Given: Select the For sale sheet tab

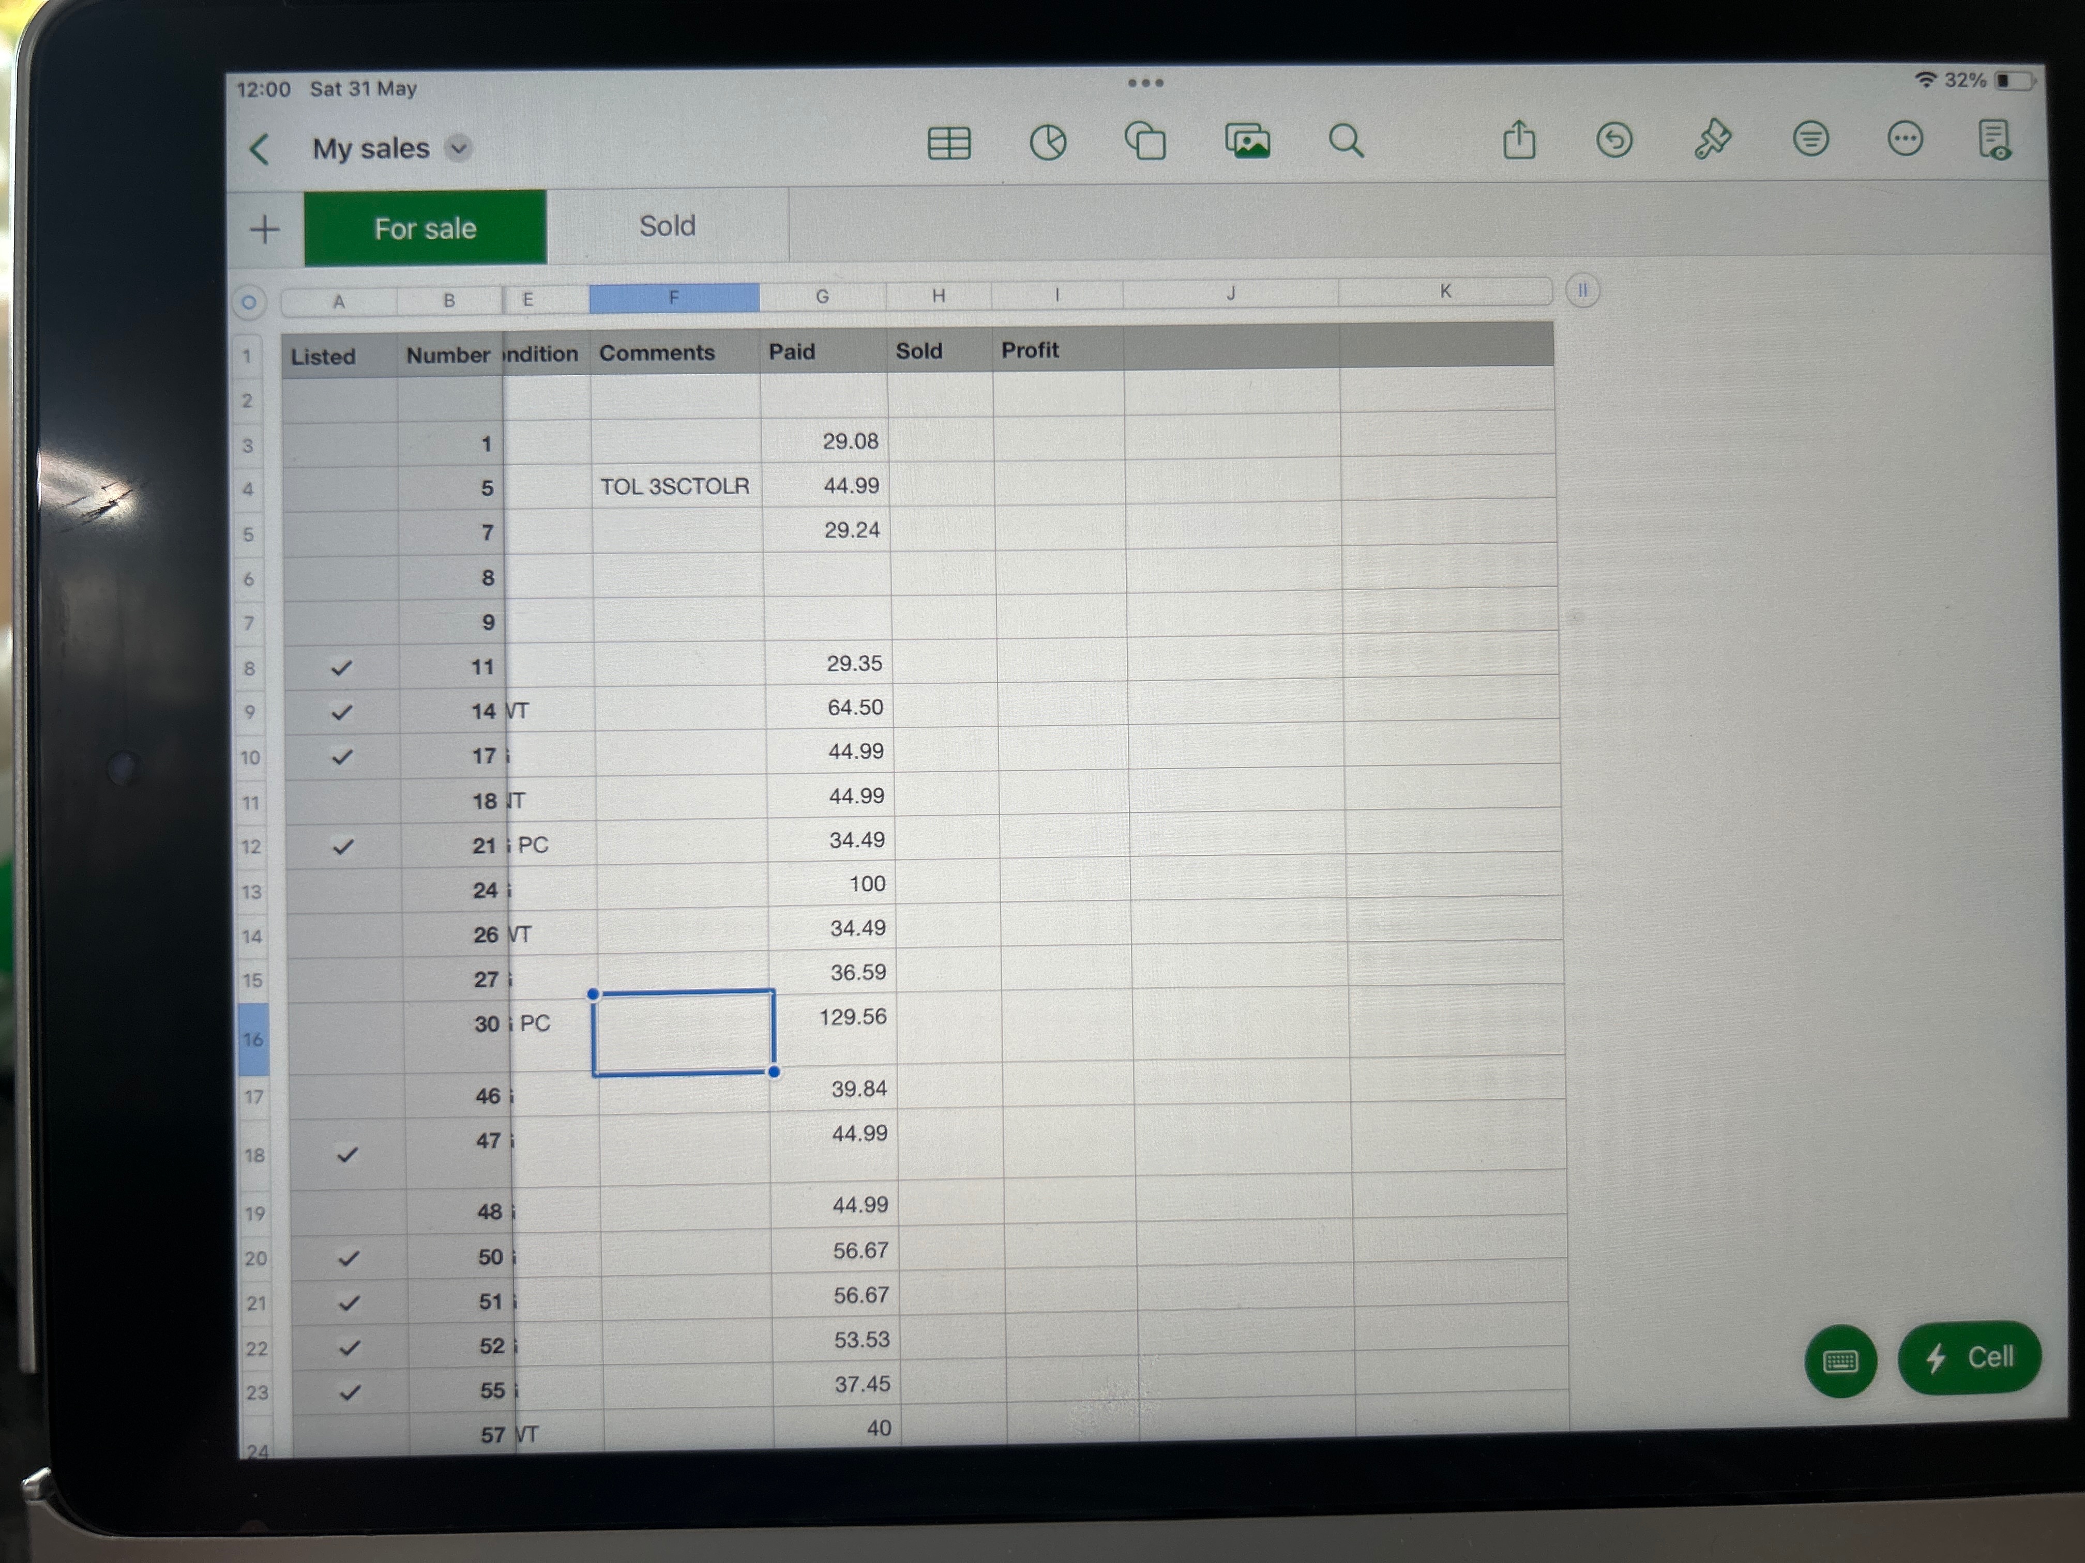Looking at the screenshot, I should click(425, 228).
